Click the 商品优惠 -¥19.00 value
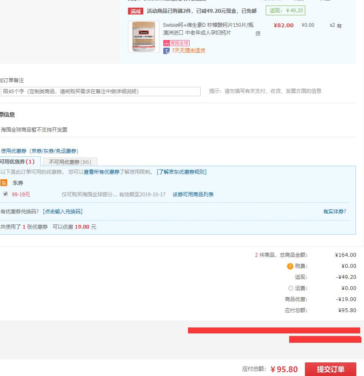Screen dimensions: 364x376 (x=346, y=299)
